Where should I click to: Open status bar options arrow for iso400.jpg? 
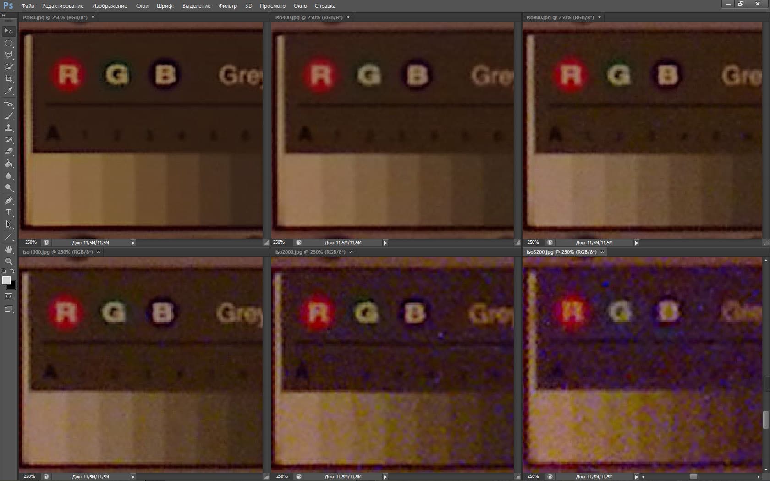pyautogui.click(x=385, y=242)
